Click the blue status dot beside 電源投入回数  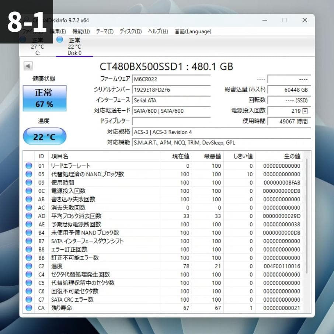(x=29, y=191)
